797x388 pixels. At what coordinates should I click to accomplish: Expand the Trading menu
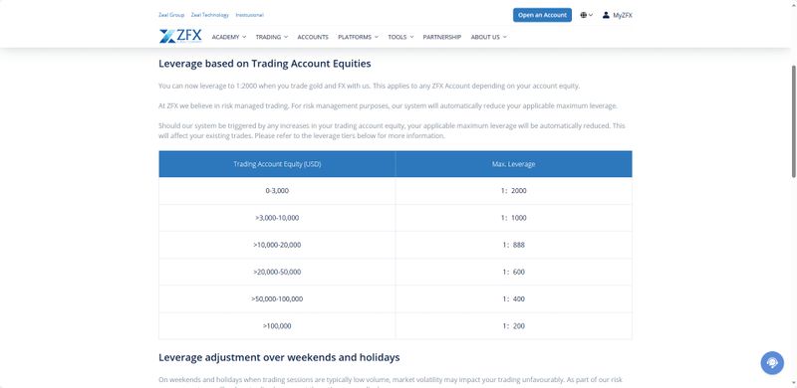pos(271,37)
